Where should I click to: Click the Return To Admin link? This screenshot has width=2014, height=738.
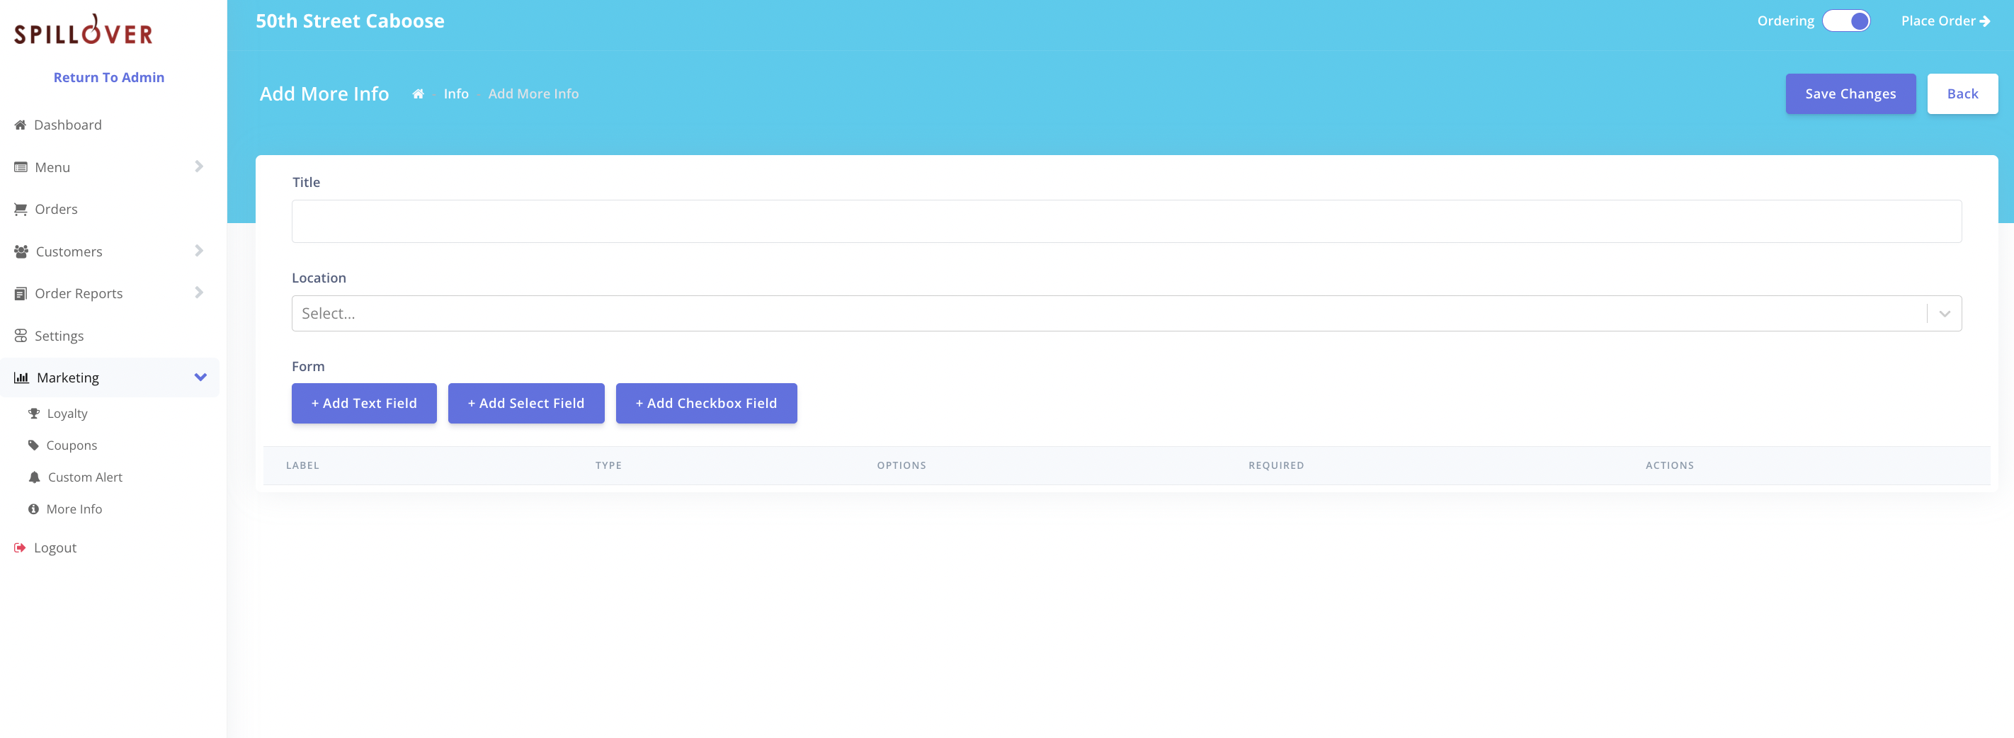pyautogui.click(x=108, y=77)
